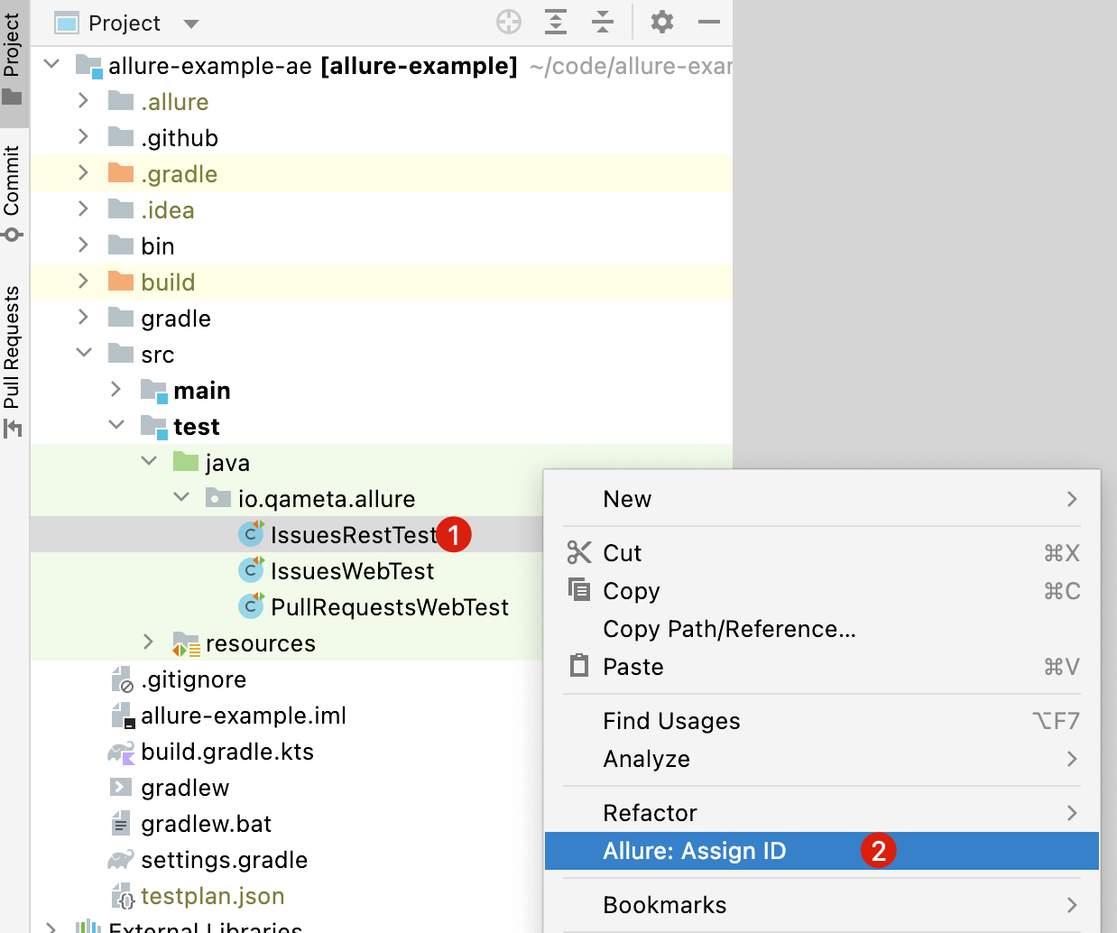This screenshot has height=933, width=1117.
Task: Click the settings.gradle elephant icon
Action: (x=121, y=860)
